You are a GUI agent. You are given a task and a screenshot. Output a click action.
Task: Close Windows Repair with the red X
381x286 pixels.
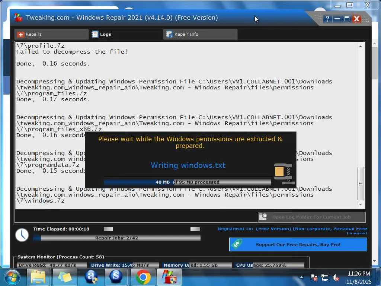pyautogui.click(x=357, y=19)
